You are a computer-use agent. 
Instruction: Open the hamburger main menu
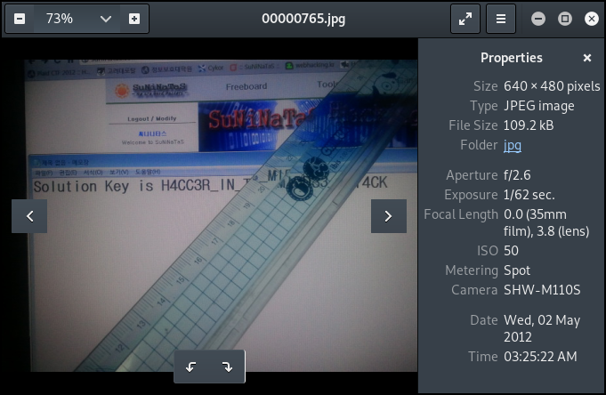(501, 19)
